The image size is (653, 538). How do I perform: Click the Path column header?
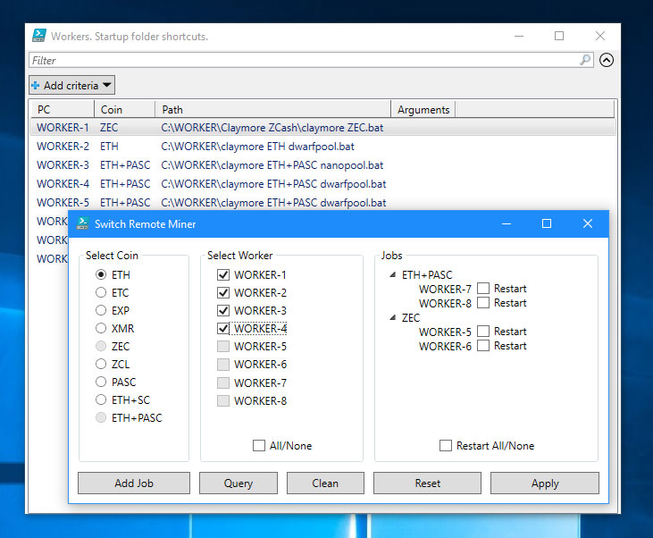[x=272, y=109]
